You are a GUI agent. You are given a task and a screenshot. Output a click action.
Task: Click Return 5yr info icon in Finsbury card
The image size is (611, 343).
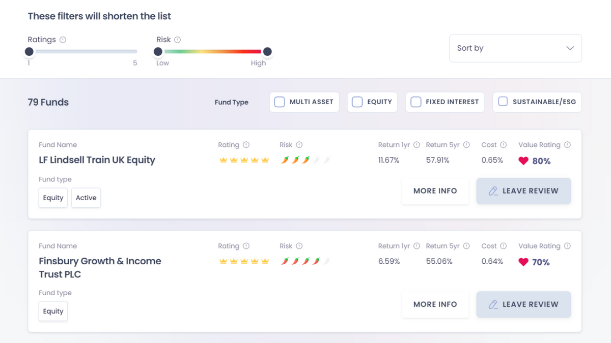(466, 246)
